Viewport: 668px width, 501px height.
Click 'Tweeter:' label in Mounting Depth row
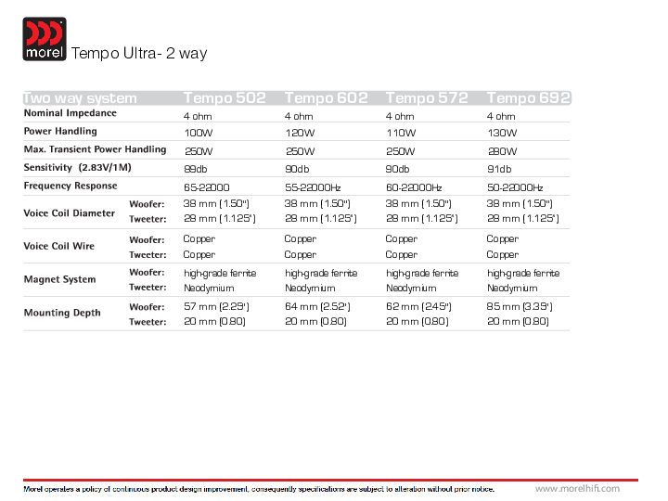tap(148, 322)
